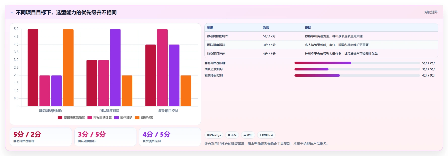Image resolution: width=448 pixels, height=156 pixels.
Task: Click the 3分 / 5分 value beside the progress bar
Action: (x=428, y=69)
